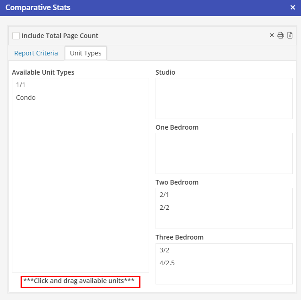Select the Unit Types tab
This screenshot has height=300, width=301.
(x=86, y=53)
